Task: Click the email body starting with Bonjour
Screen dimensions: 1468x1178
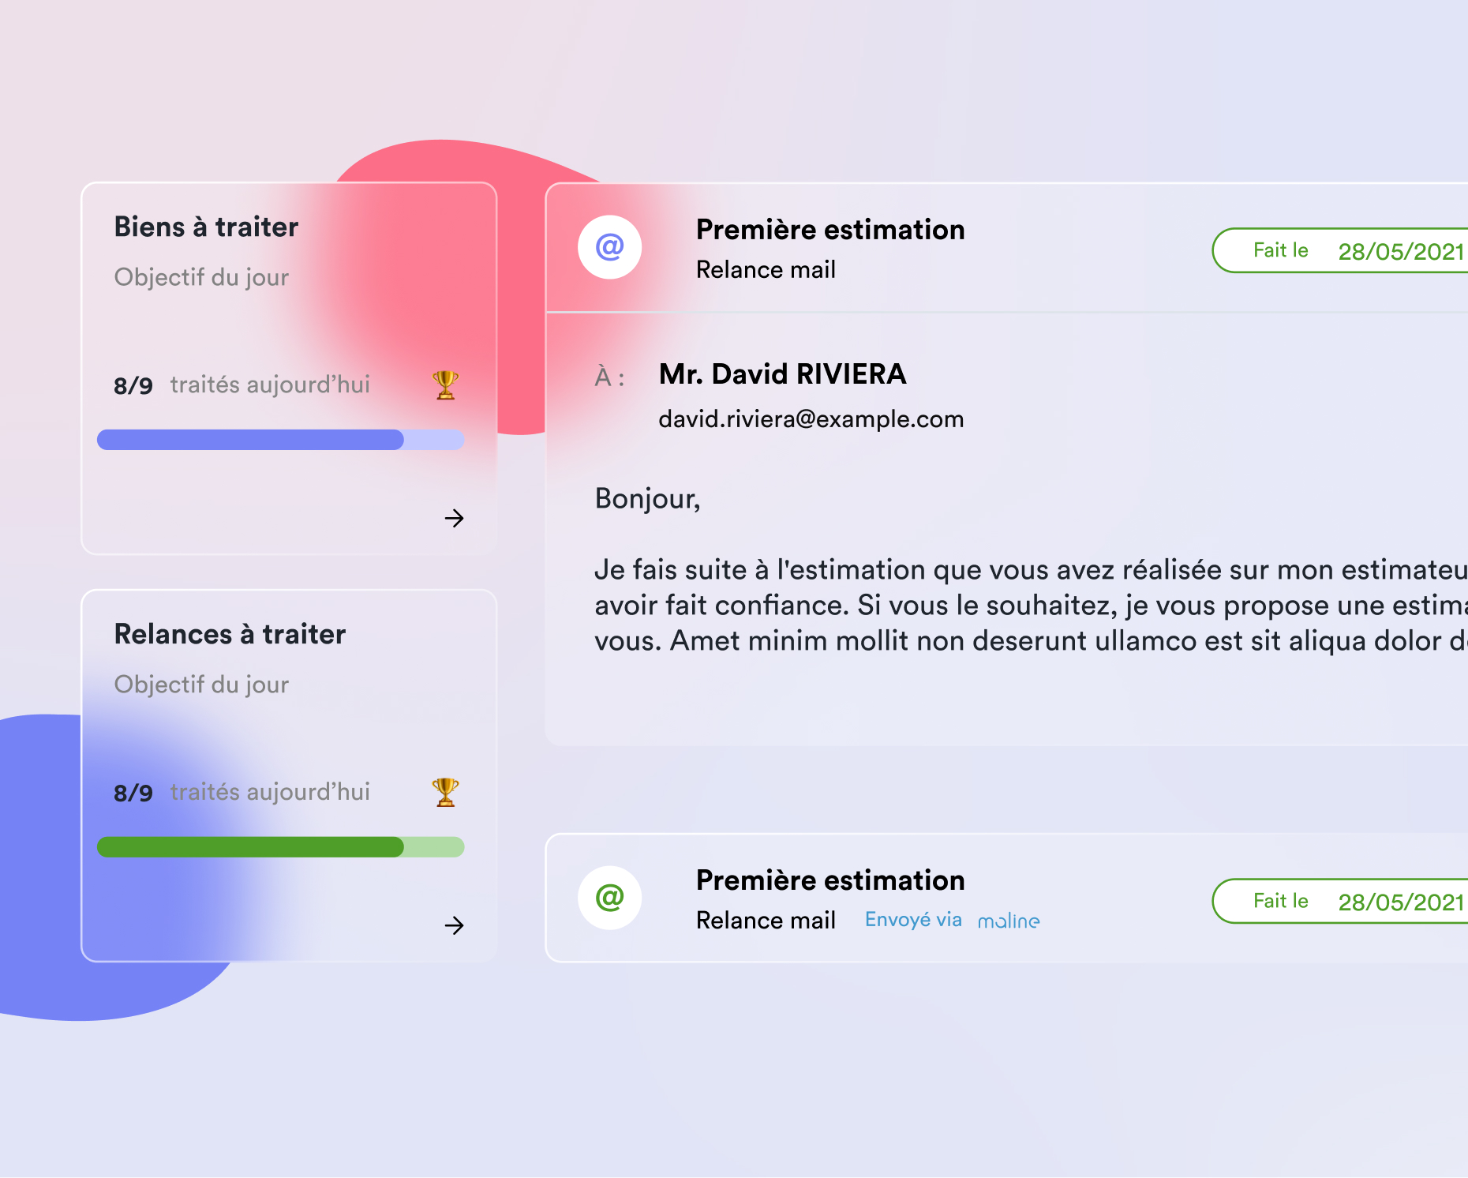Action: [1031, 570]
